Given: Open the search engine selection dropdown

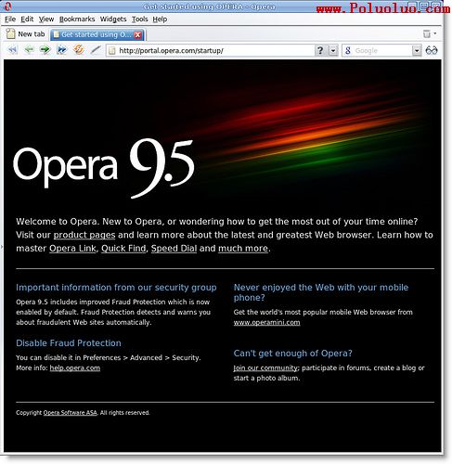Looking at the screenshot, I should coord(417,50).
